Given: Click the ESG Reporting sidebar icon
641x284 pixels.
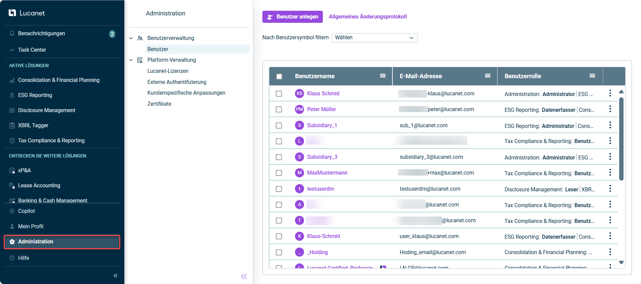Looking at the screenshot, I should coord(12,95).
